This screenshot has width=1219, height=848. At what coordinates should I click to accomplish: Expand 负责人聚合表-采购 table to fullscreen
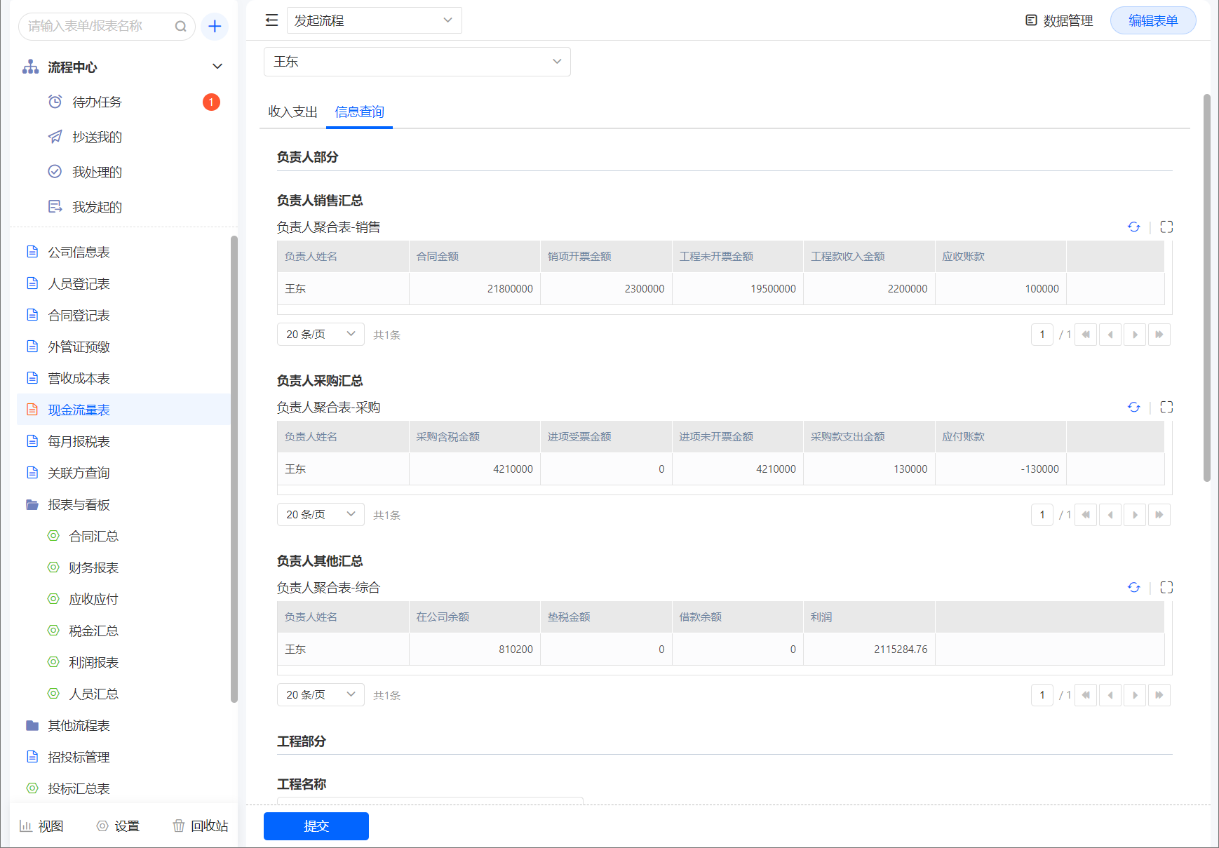pos(1166,407)
